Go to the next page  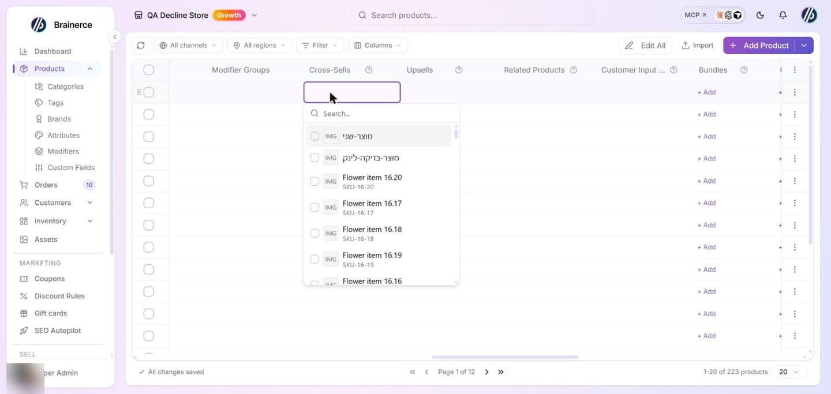pos(486,372)
